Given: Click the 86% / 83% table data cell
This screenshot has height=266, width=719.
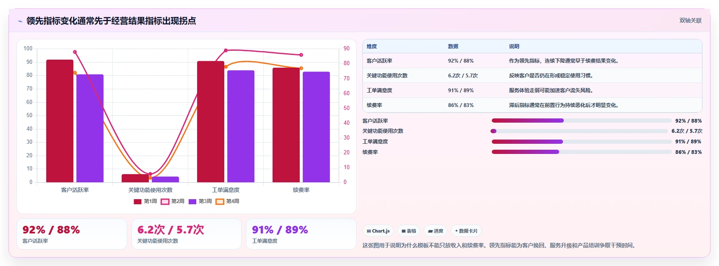Looking at the screenshot, I should pyautogui.click(x=461, y=105).
